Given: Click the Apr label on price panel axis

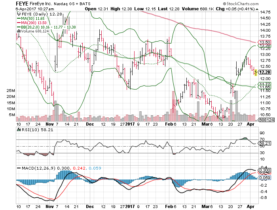Looking at the screenshot, I should coord(250,124).
